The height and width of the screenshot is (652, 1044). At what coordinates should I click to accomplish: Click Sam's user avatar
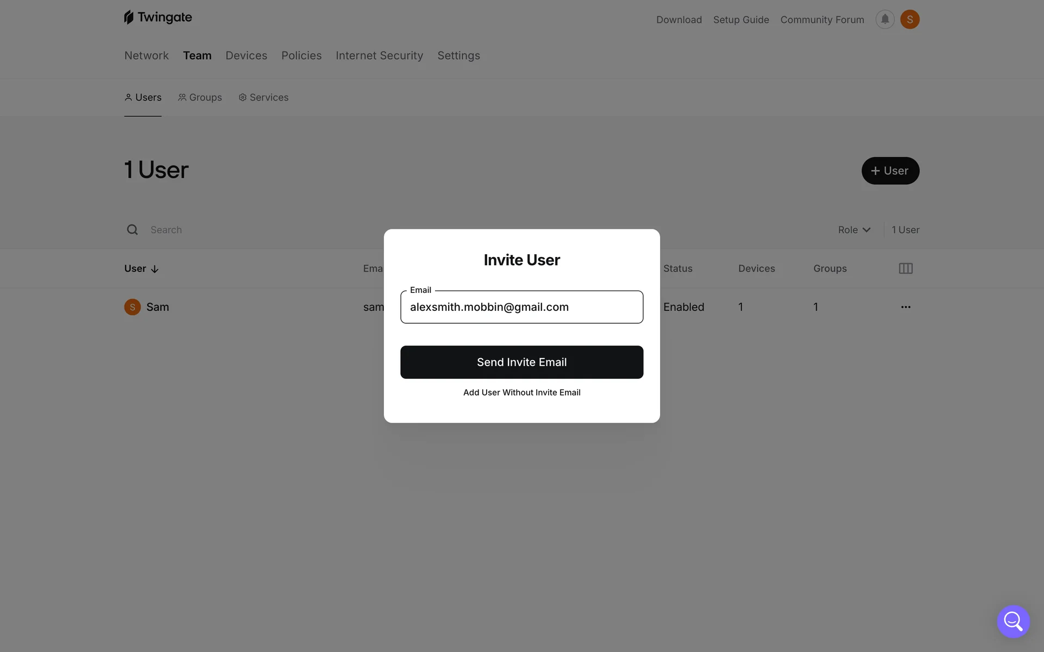132,307
